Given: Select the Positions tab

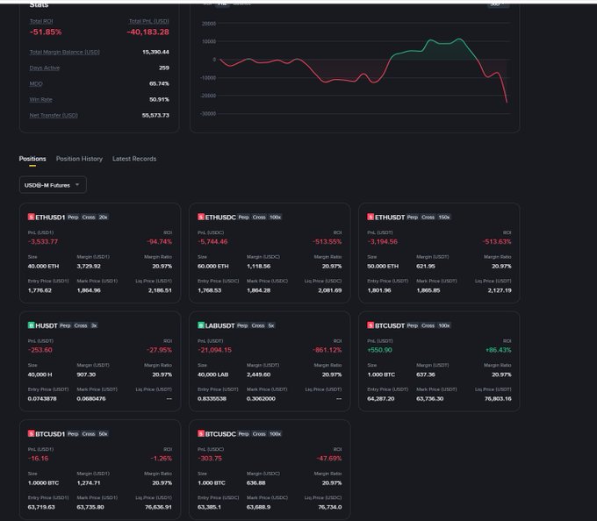Looking at the screenshot, I should [32, 159].
